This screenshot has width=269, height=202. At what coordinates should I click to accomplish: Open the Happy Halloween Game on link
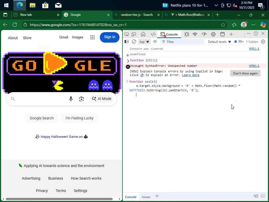61,137
